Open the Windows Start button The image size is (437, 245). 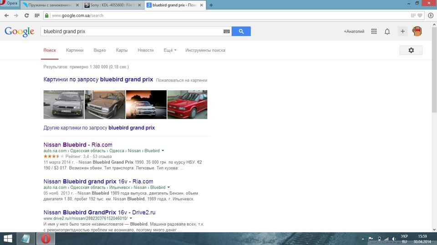point(8,239)
